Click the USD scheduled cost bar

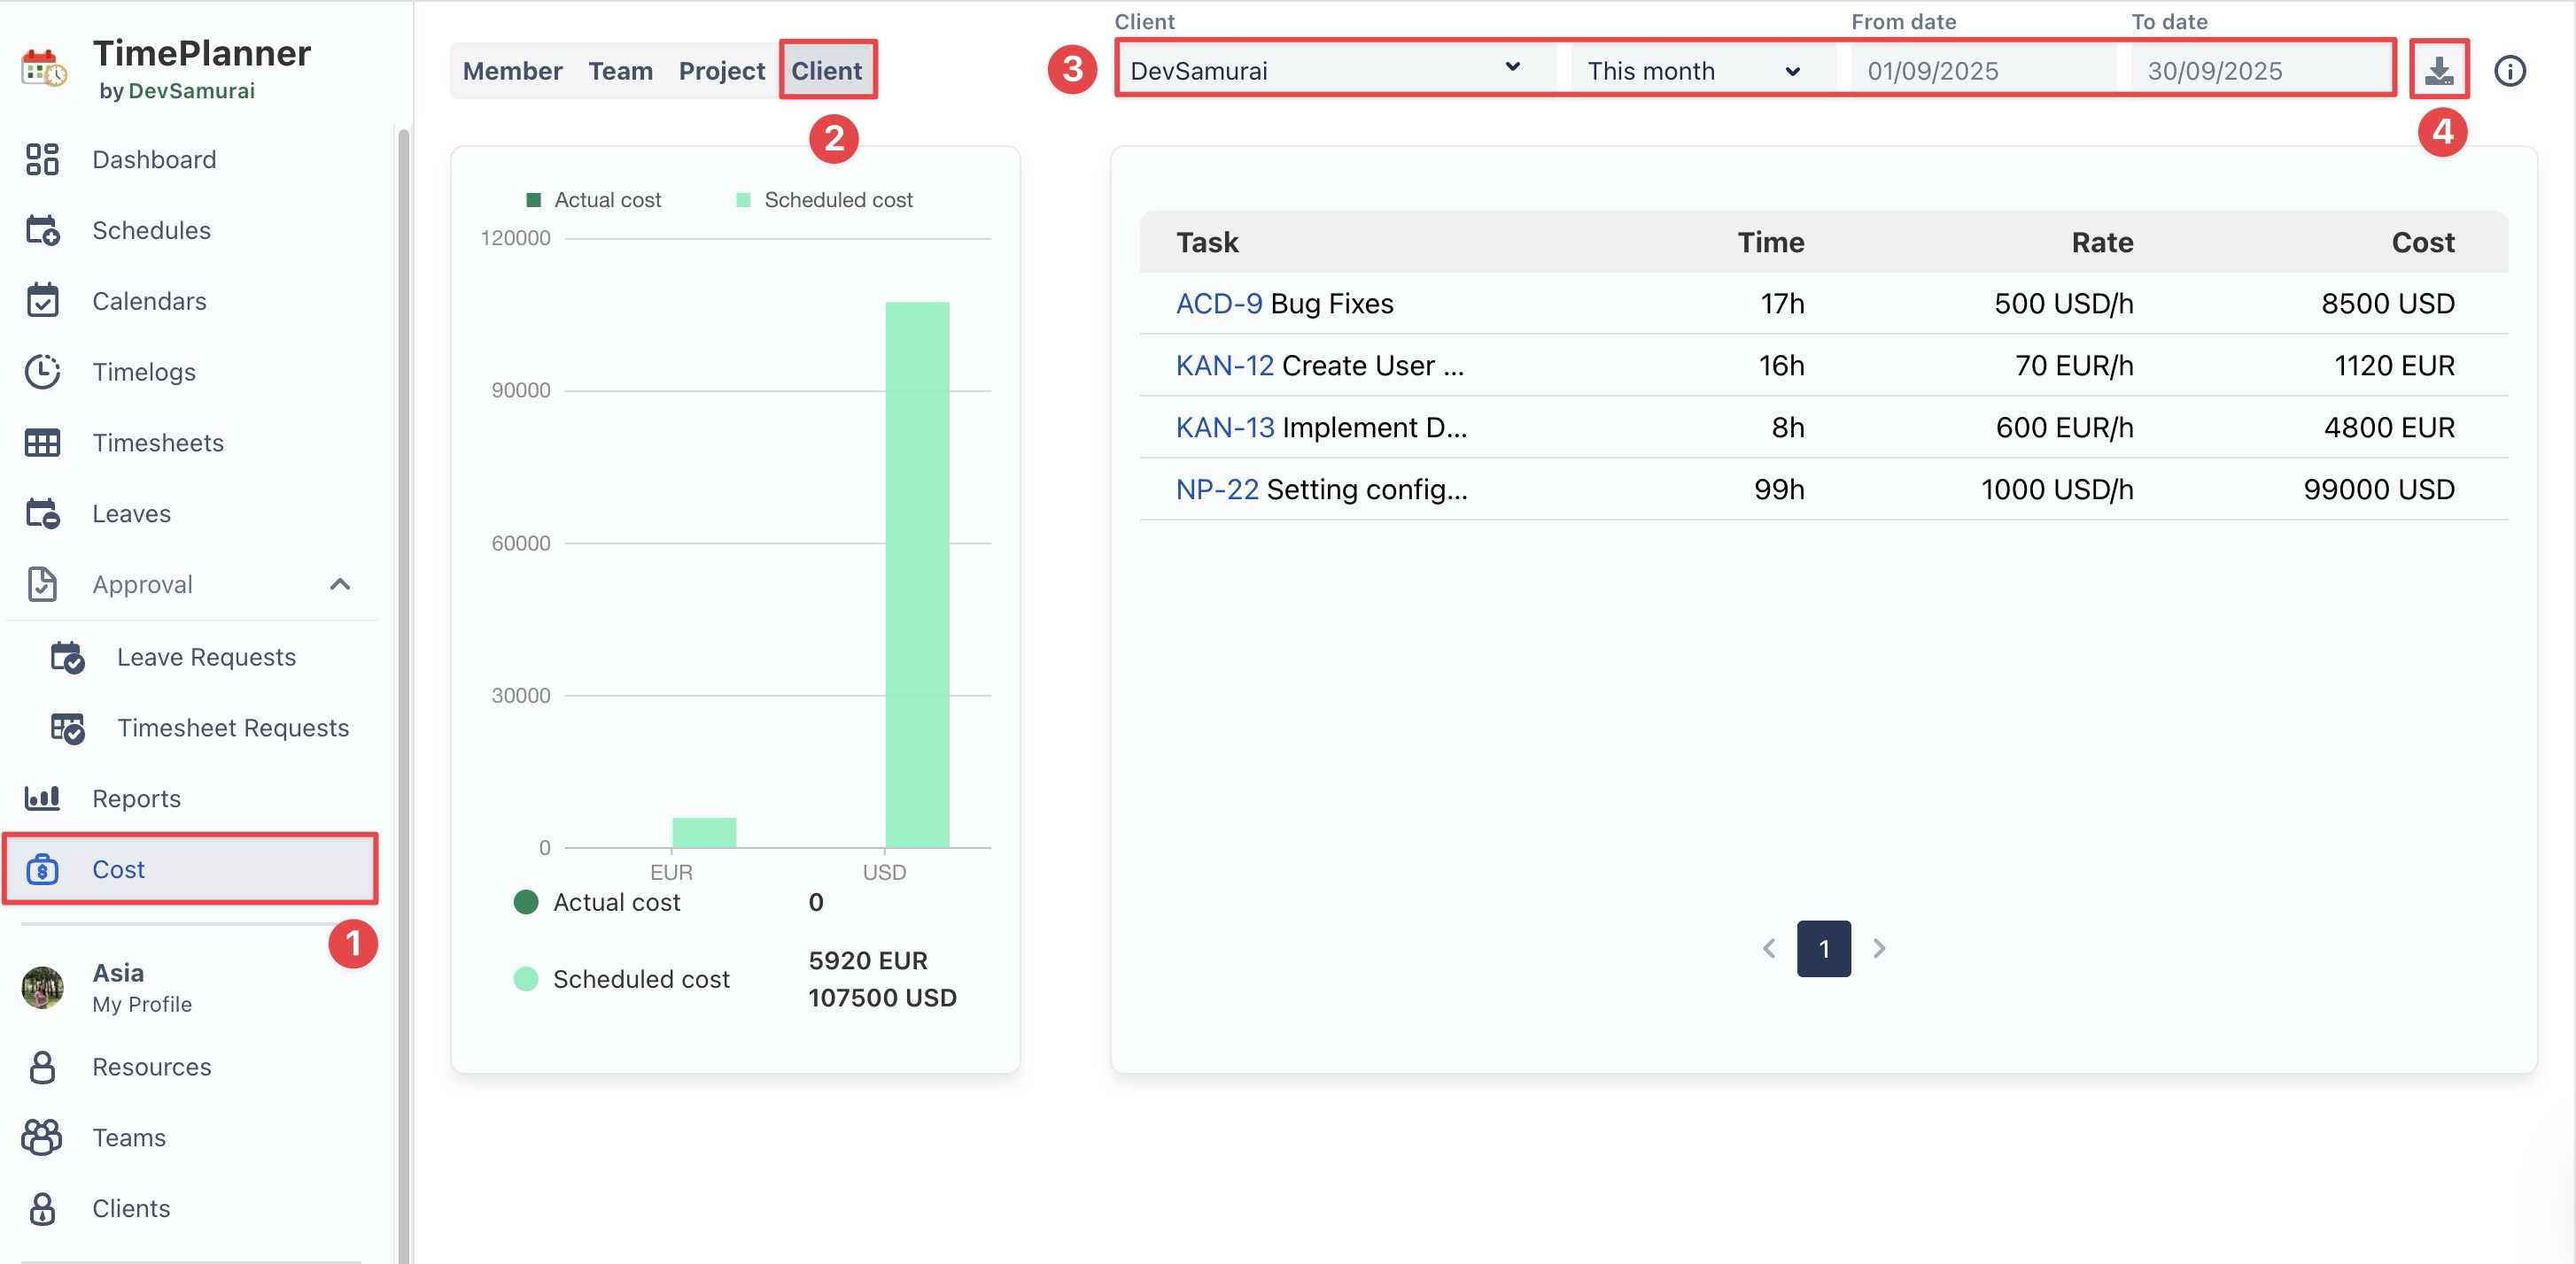[x=916, y=574]
